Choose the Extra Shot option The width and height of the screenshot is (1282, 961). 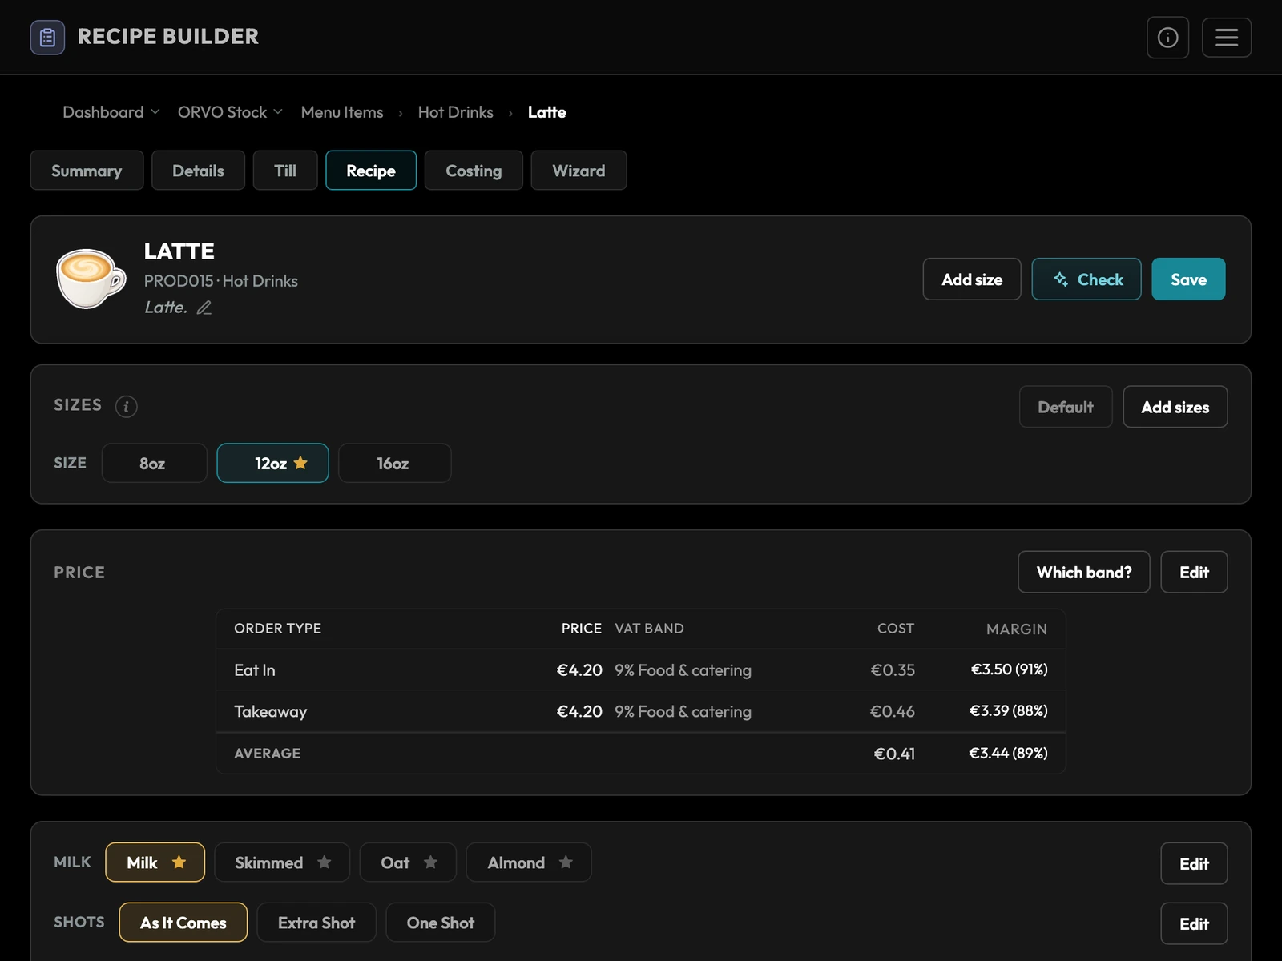point(316,923)
